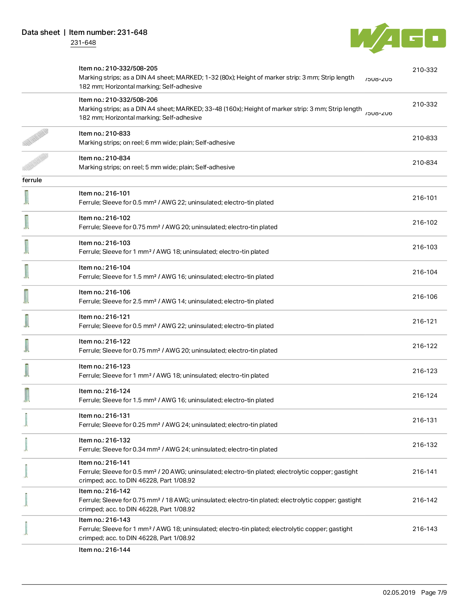The image size is (469, 606).
Task: Click the 216-143 ferrule image
Action: click(26, 528)
